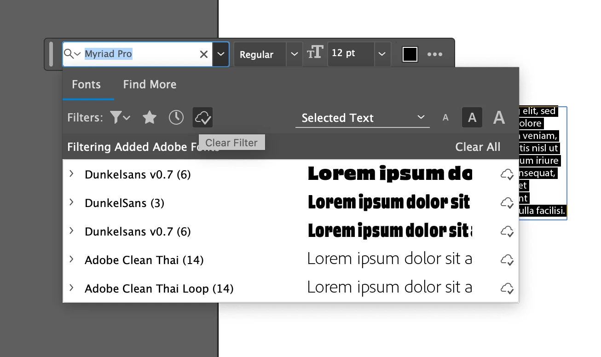Open more options ellipsis in control bar

[x=435, y=54]
